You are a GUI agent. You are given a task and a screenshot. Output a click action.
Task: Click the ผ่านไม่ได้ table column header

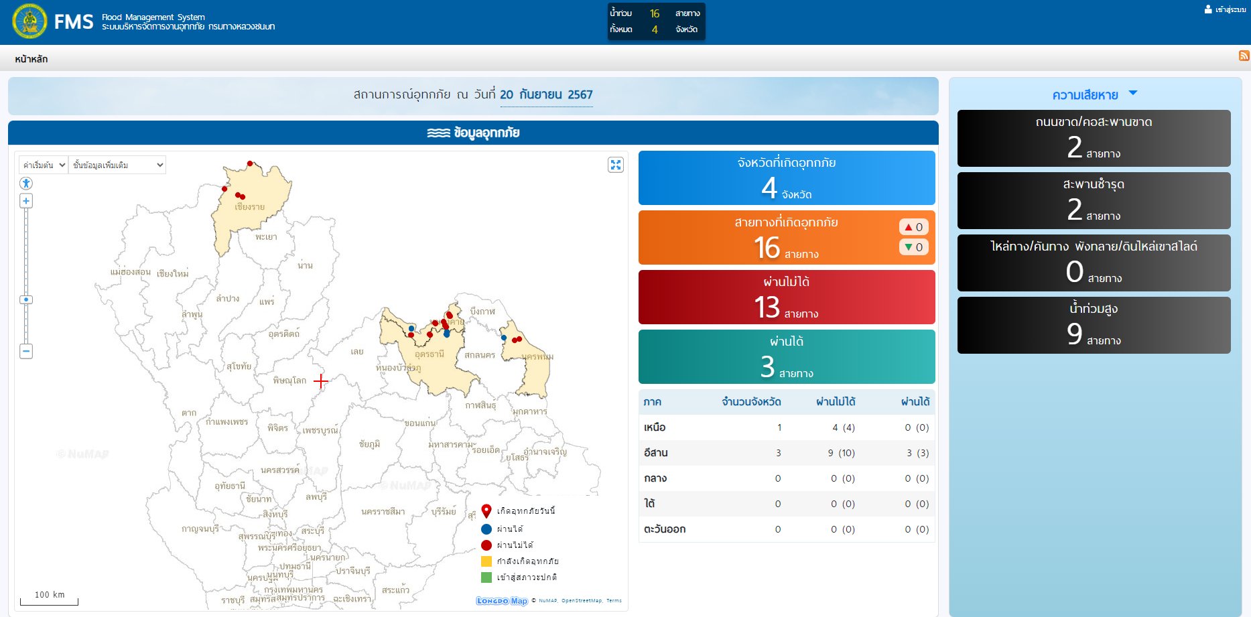[836, 402]
